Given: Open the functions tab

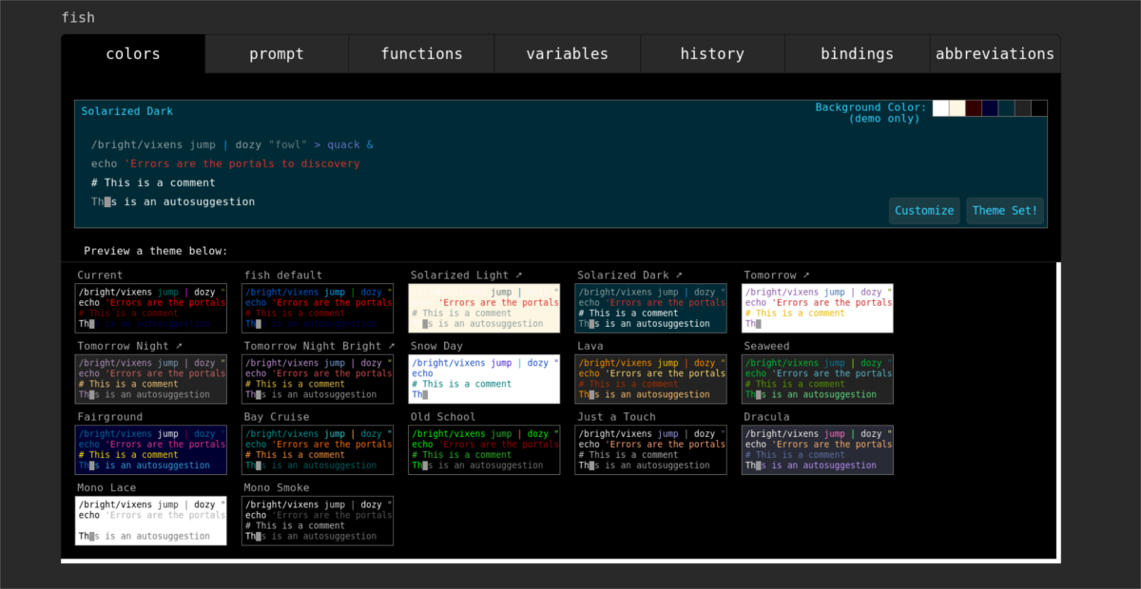Looking at the screenshot, I should [421, 54].
